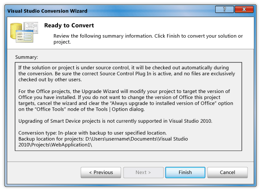261x191 pixels.
Task: Click the 'Review the following summary' instruction text
Action: [x=148, y=39]
